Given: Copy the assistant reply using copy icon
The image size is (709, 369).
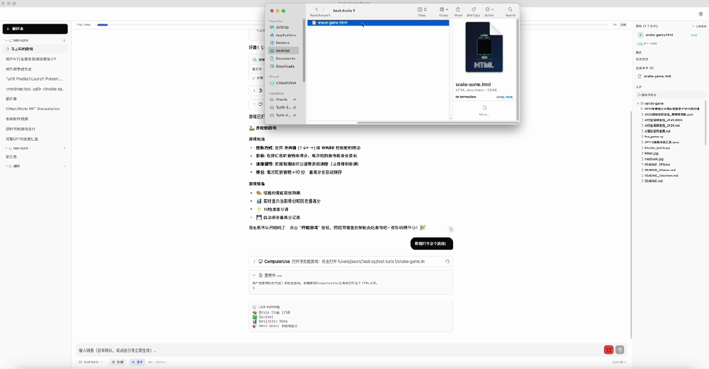Looking at the screenshot, I should coord(451,229).
